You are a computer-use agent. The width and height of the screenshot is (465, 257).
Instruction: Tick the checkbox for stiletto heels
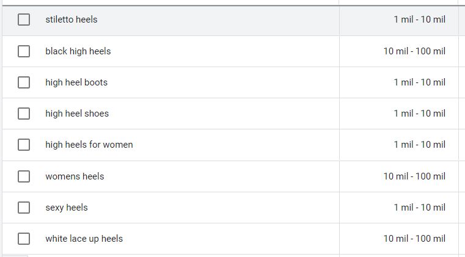[24, 20]
